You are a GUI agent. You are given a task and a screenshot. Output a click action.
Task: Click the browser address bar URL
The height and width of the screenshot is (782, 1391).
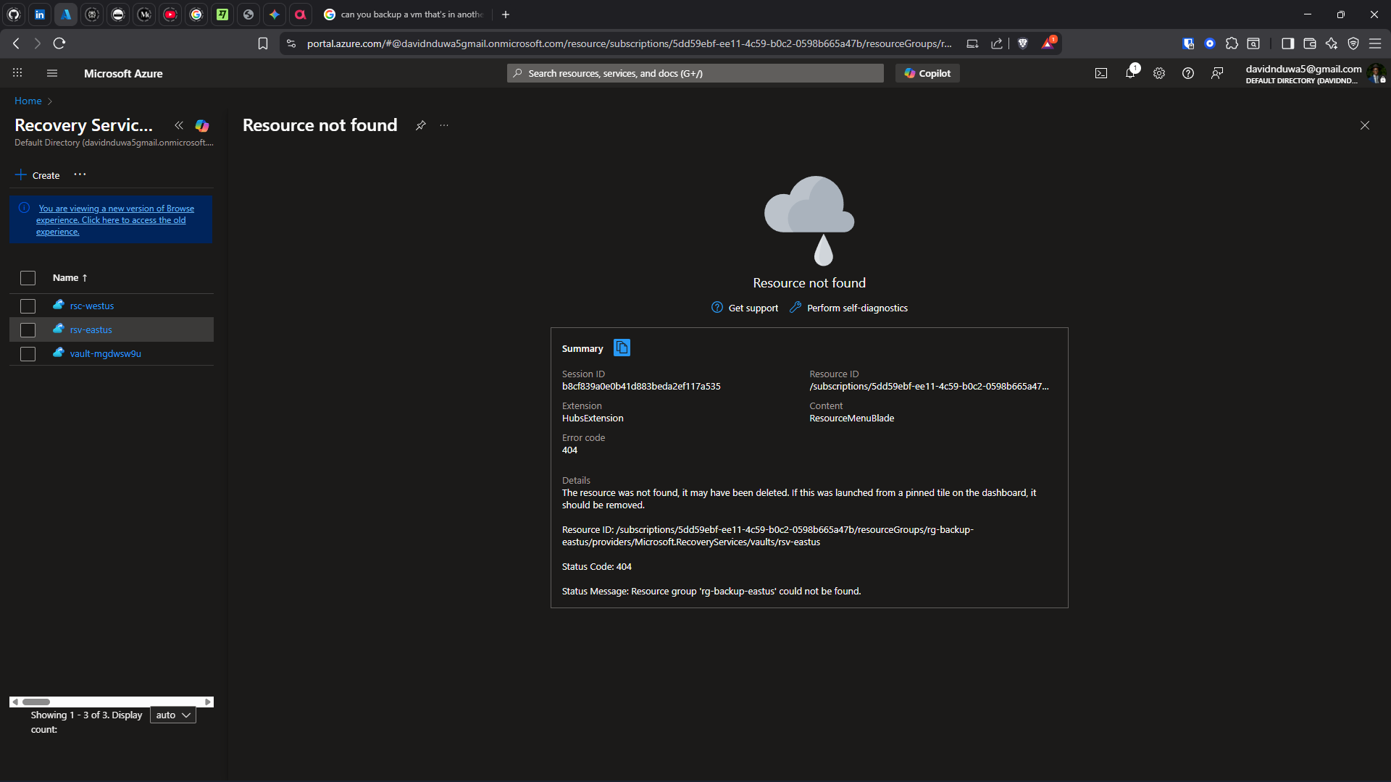629,43
